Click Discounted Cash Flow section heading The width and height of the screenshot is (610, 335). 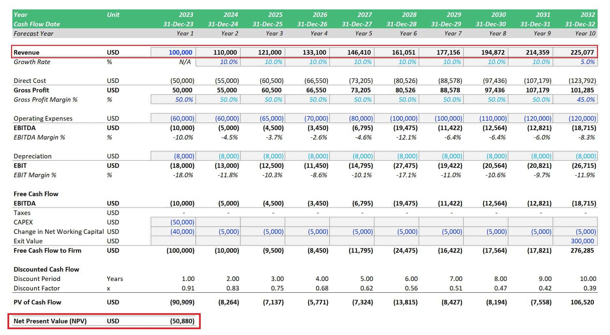[46, 269]
